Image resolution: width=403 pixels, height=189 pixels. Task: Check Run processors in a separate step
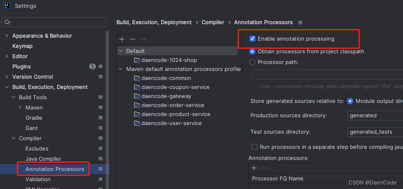click(x=254, y=147)
